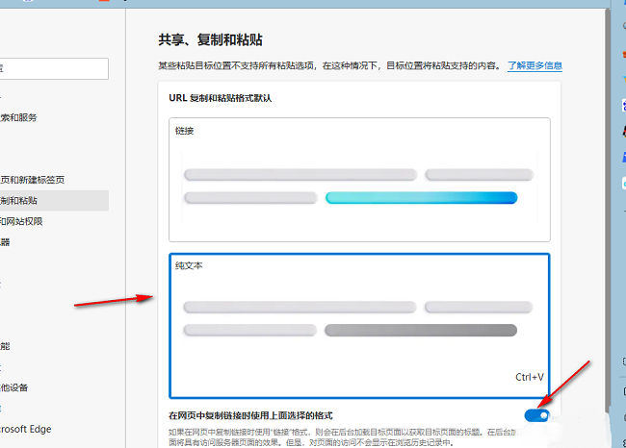This screenshot has width=626, height=448.
Task: Click the blue highlighted link preview bar
Action: point(421,198)
